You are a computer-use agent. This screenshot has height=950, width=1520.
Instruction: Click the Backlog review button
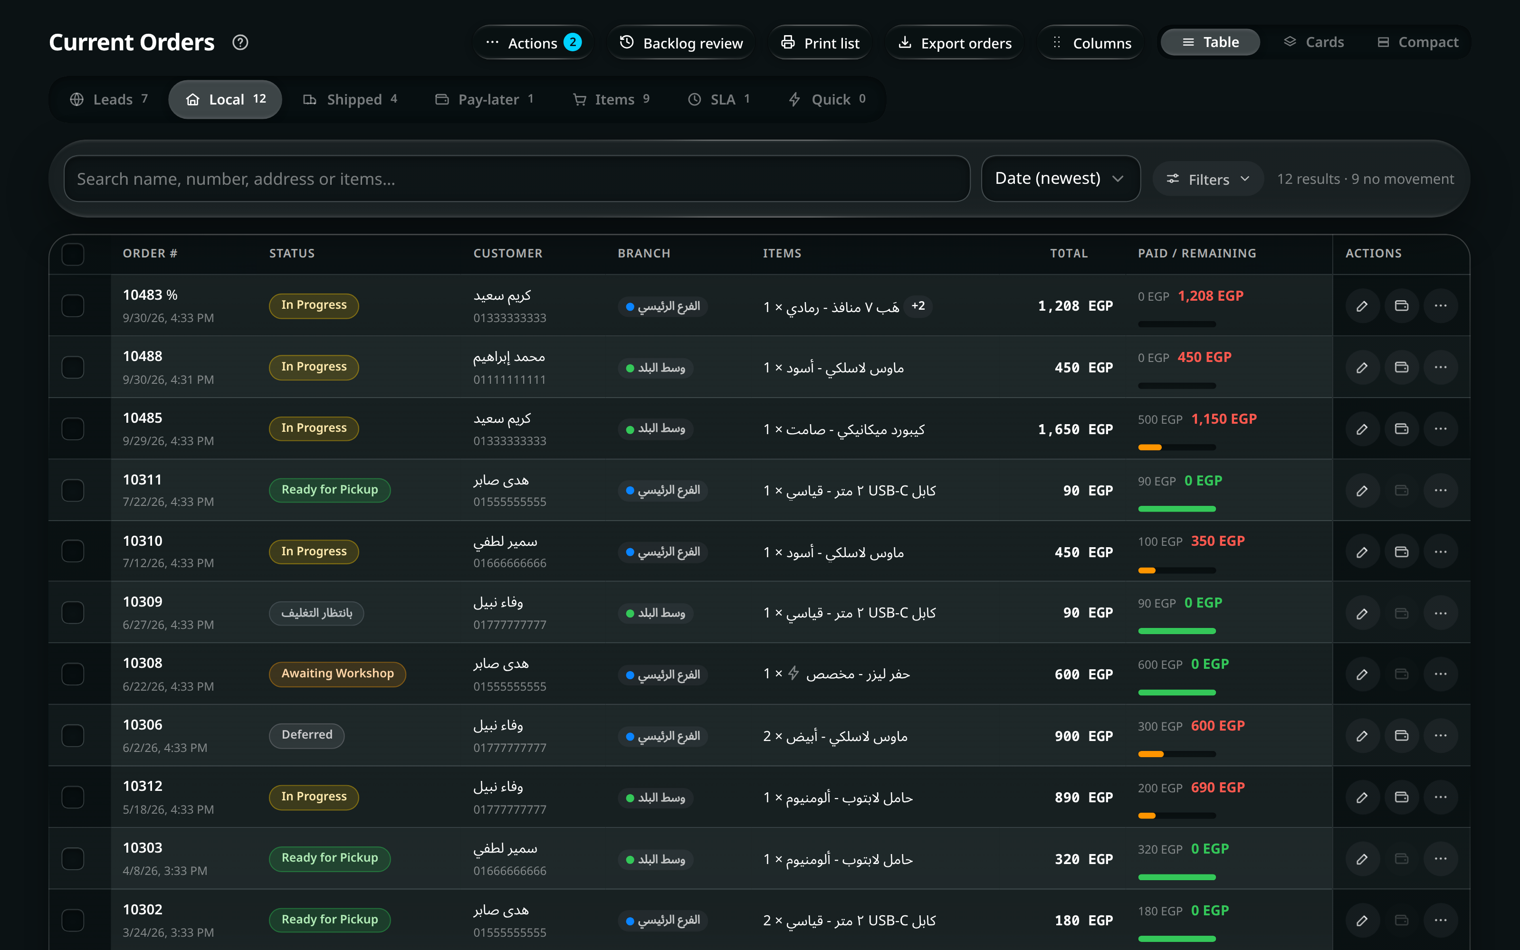tap(680, 43)
